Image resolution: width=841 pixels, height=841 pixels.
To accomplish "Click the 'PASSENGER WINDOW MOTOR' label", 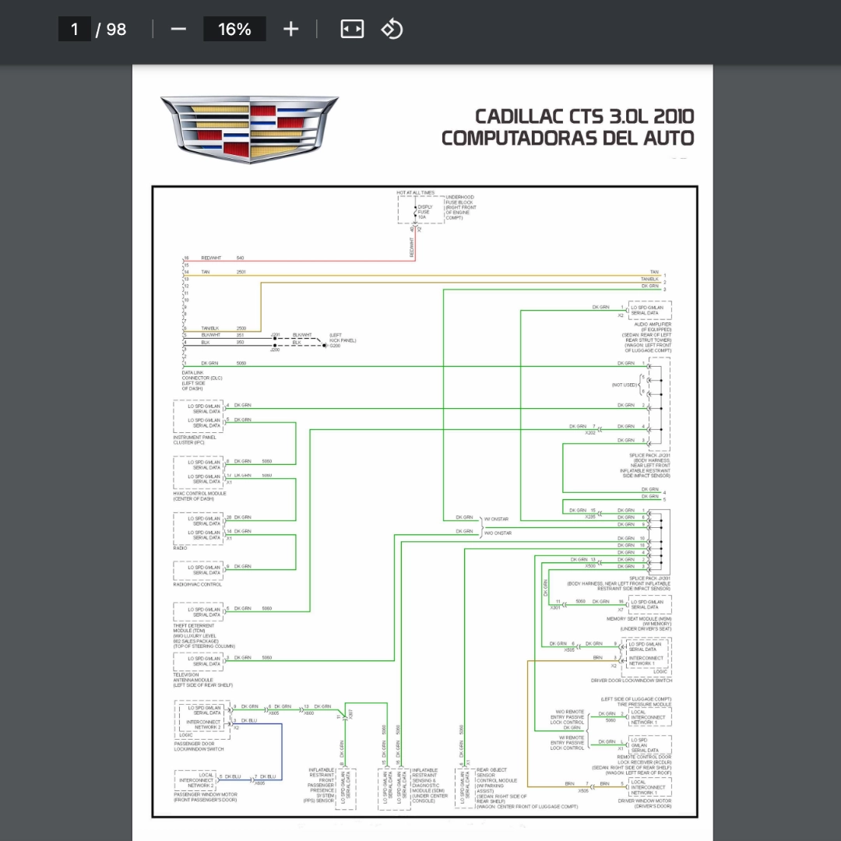I will click(206, 794).
